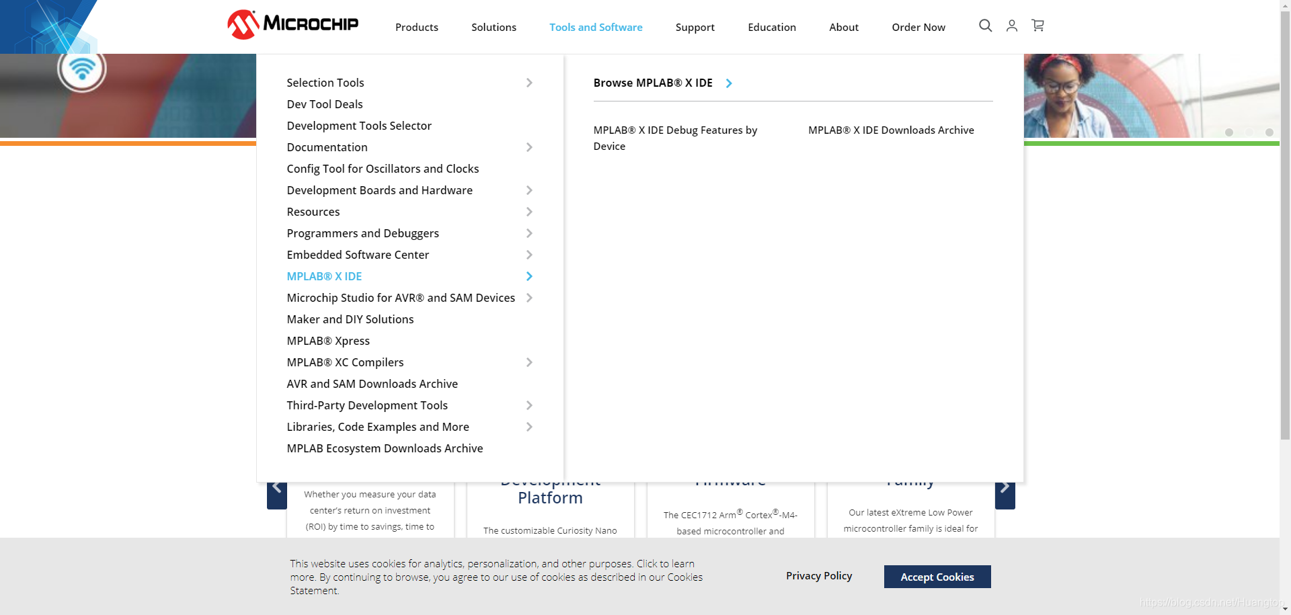This screenshot has width=1291, height=615.
Task: Expand Development Boards and Hardware chevron
Action: pyautogui.click(x=529, y=190)
